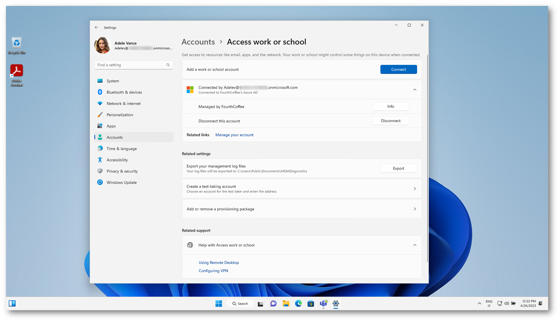Open File Explorer from the taskbar
560x322 pixels.
(286, 303)
